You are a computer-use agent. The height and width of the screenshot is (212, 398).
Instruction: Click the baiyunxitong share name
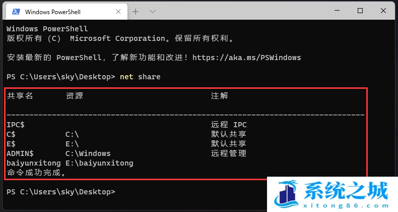click(x=34, y=163)
